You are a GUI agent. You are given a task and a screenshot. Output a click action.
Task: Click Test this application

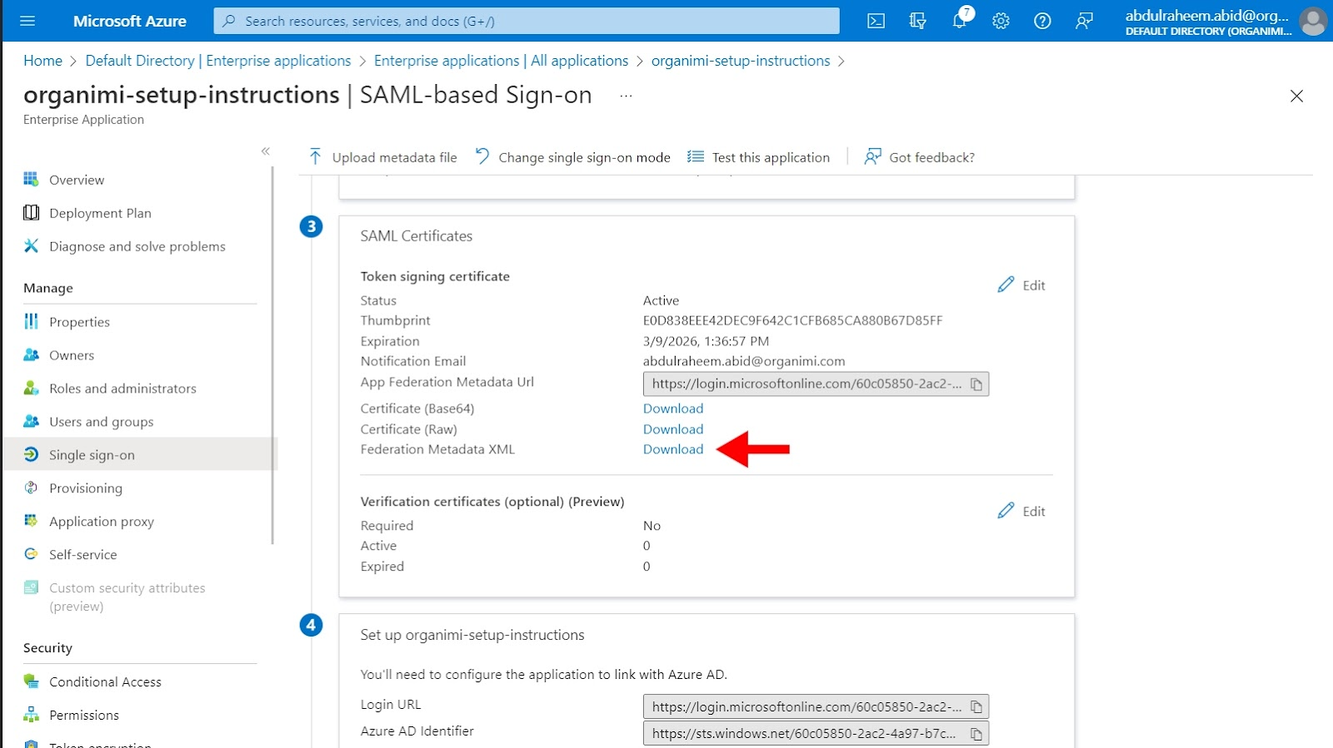759,157
